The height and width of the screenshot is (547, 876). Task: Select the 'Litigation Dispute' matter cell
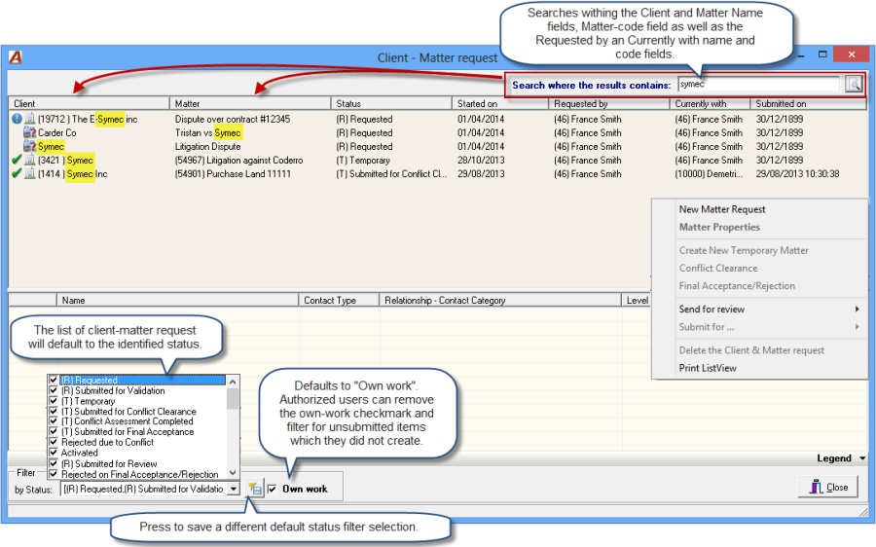click(x=208, y=146)
